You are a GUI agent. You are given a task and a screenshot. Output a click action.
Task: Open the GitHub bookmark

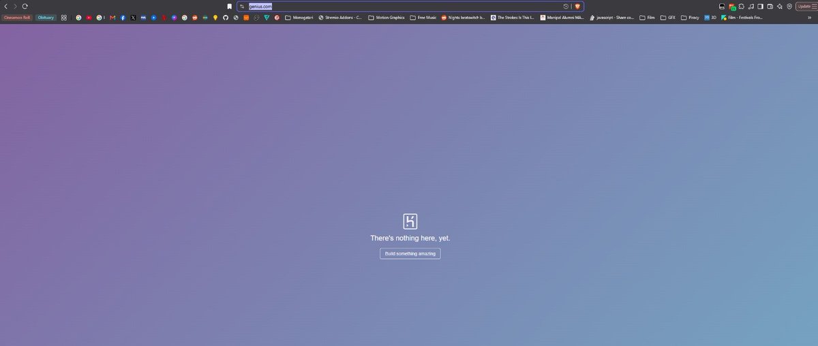click(226, 18)
